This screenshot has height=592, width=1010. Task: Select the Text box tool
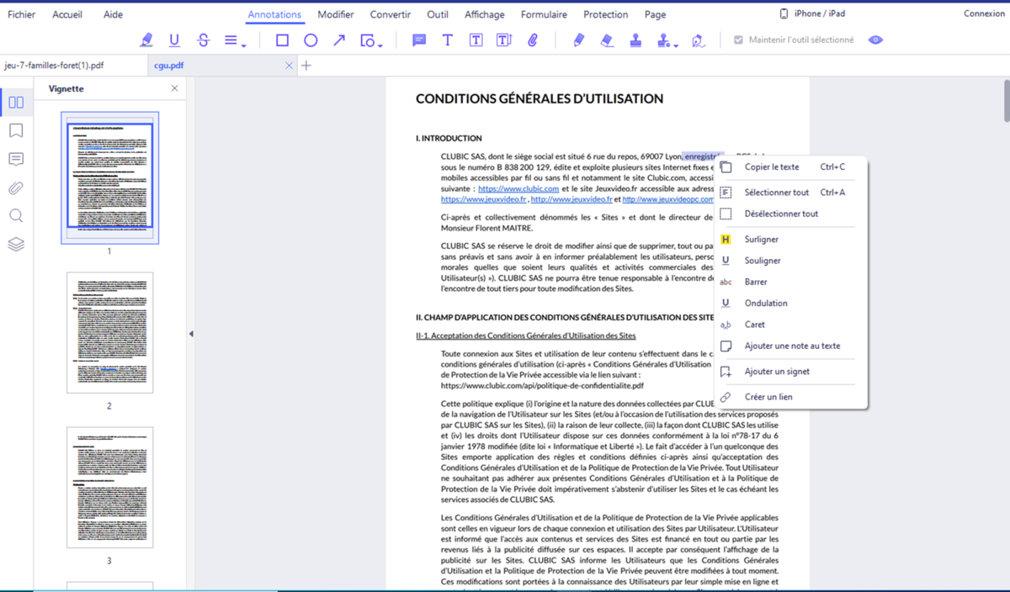[x=476, y=40]
